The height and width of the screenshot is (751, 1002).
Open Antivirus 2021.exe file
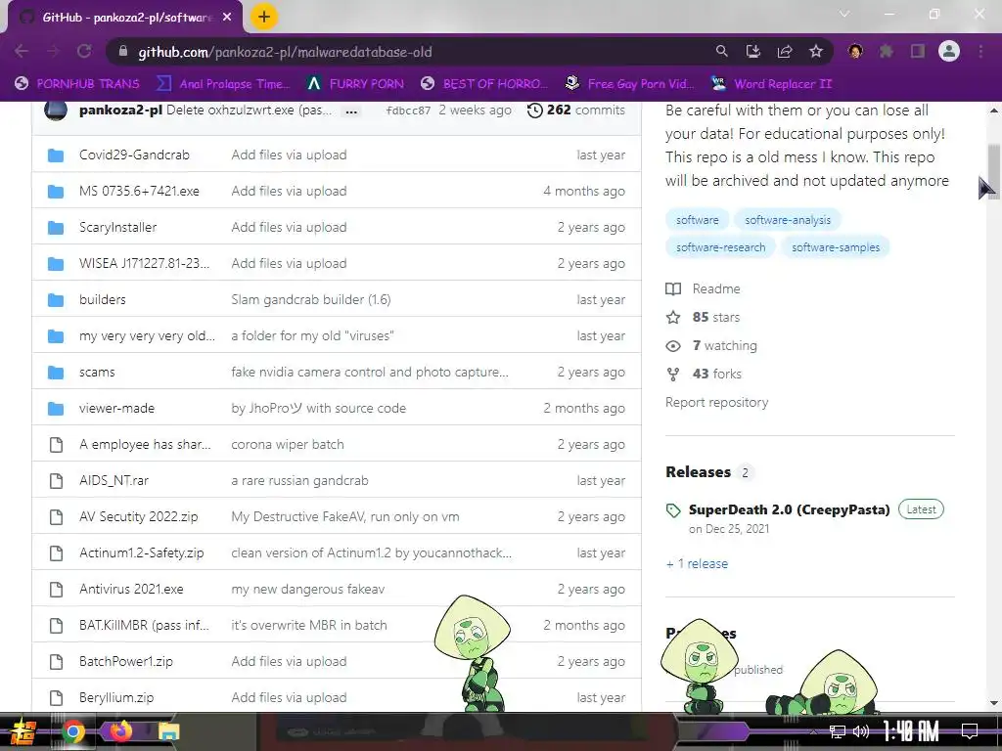131,590
